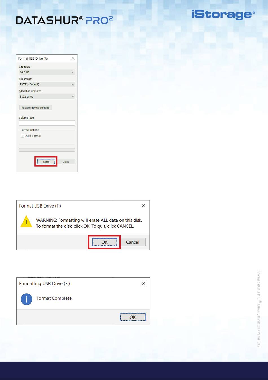Click the format progress bar
268x380 pixels.
click(47, 150)
